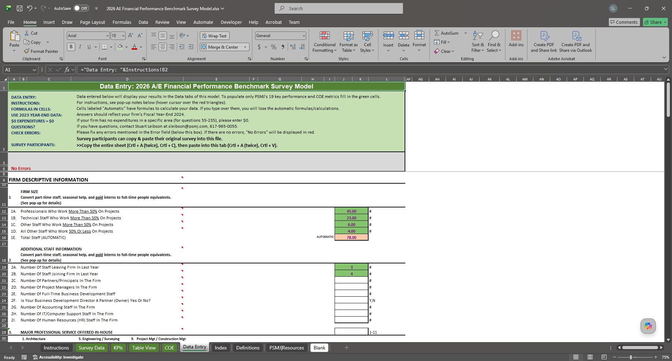672x361 pixels.
Task: Expand the Name Box dropdown arrow
Action: (34, 70)
